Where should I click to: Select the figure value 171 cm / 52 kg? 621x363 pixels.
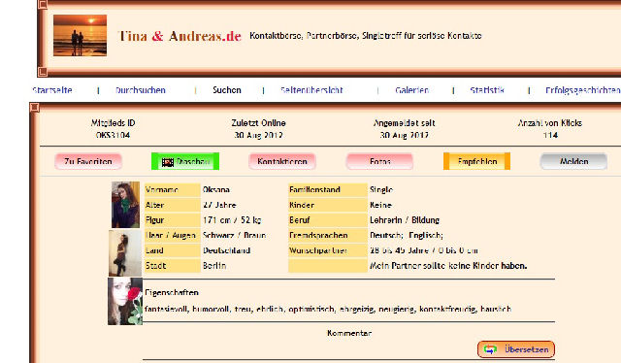(232, 220)
